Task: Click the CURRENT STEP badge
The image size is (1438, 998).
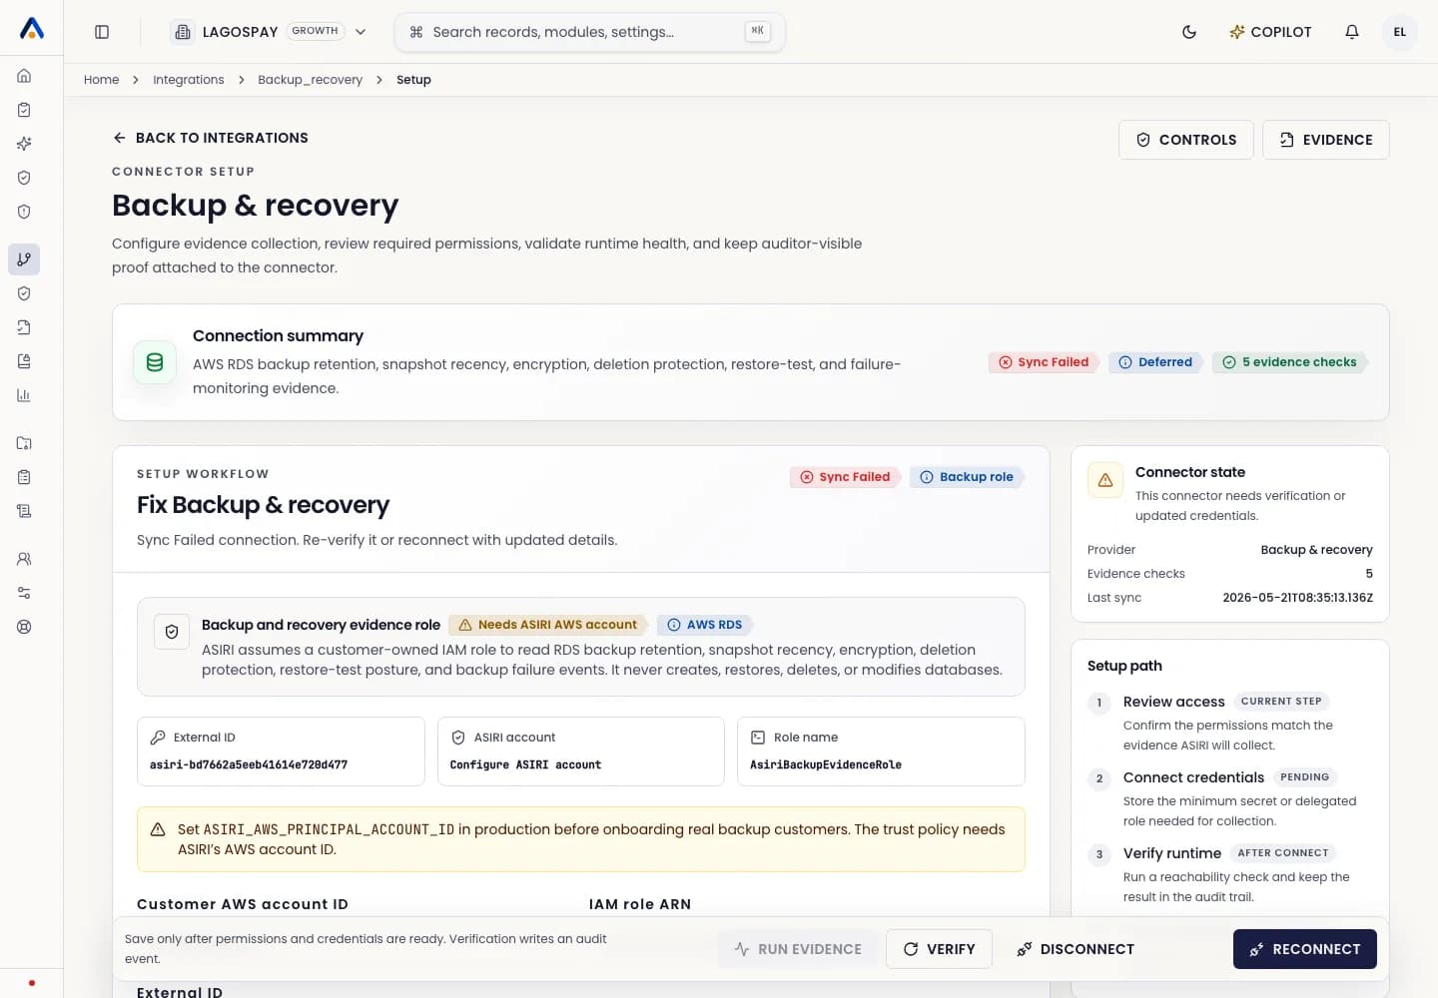Action: [x=1281, y=702]
